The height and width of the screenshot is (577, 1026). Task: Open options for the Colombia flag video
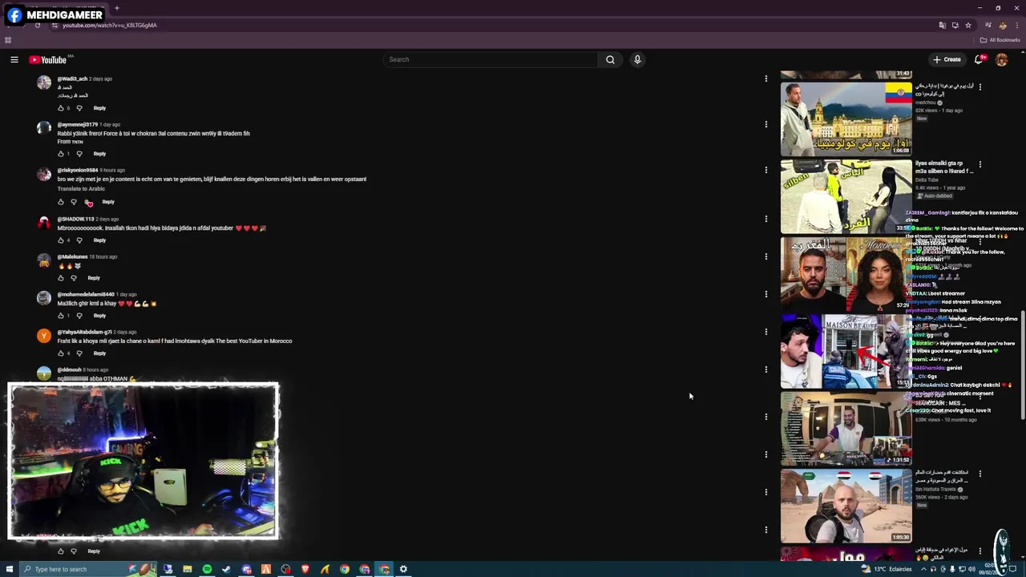tap(980, 87)
